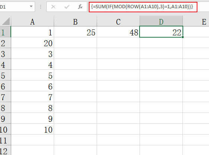The height and width of the screenshot is (155, 209).
Task: Click the formula bar with SUM formula
Action: [x=143, y=7]
